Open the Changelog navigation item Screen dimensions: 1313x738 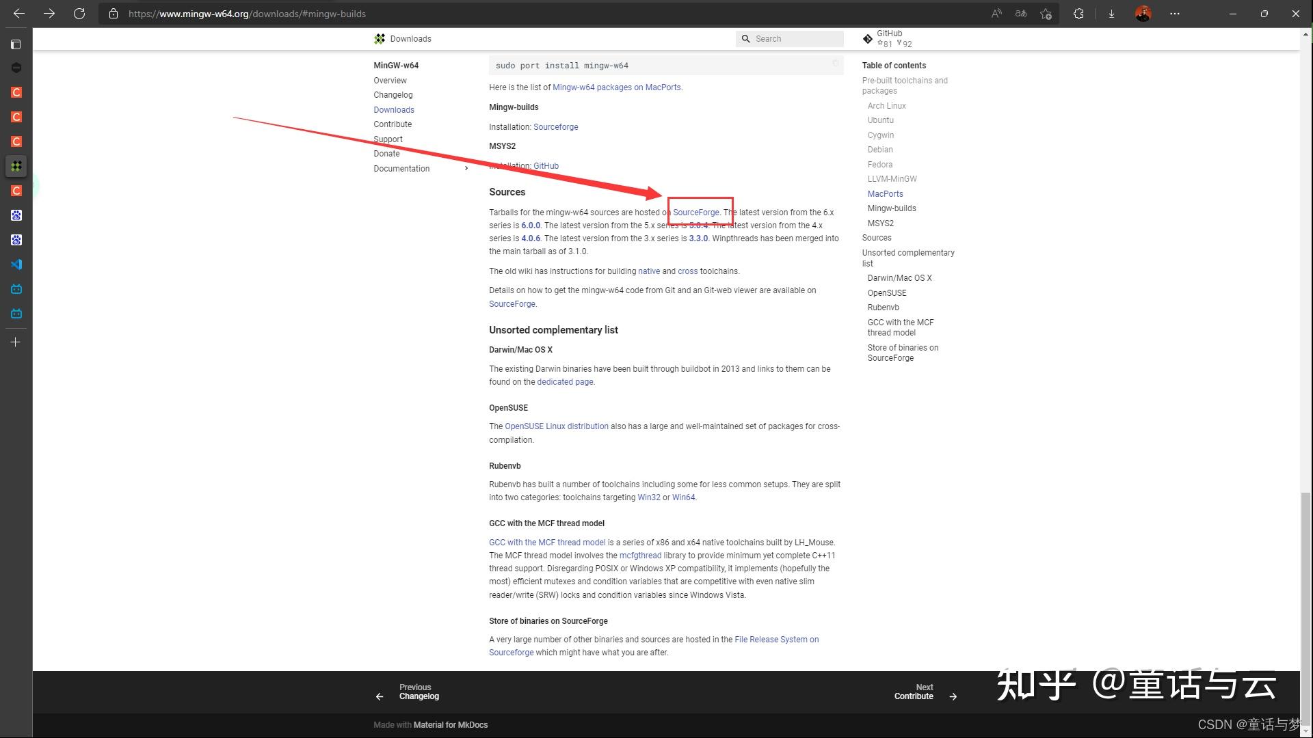pos(393,95)
